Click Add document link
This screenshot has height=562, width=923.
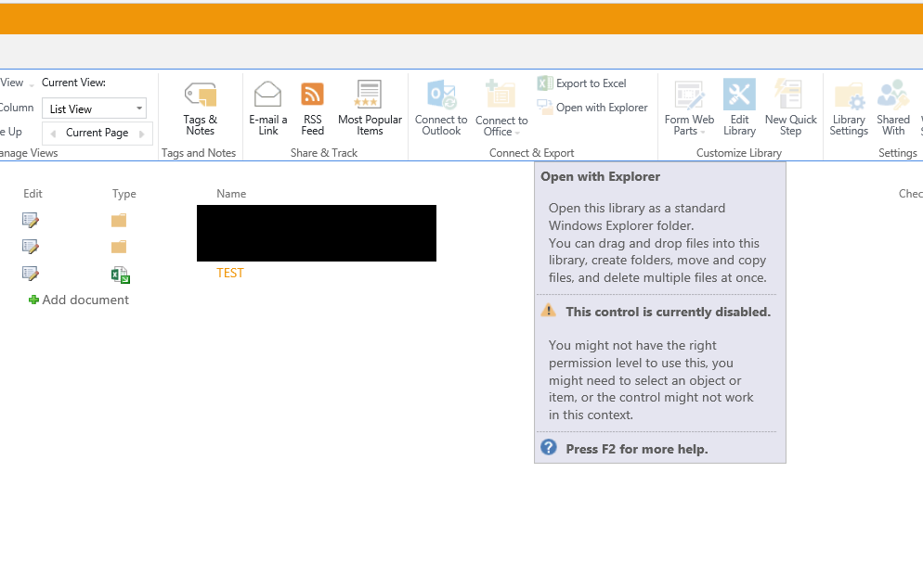click(x=85, y=300)
